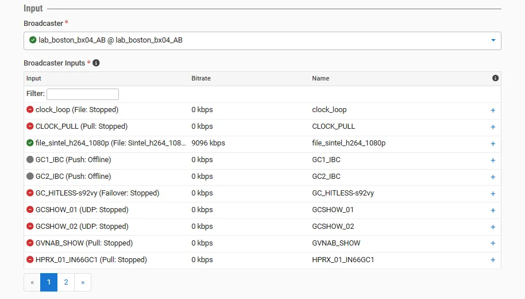Select page 1 pagination button
The width and height of the screenshot is (525, 299).
tap(49, 282)
